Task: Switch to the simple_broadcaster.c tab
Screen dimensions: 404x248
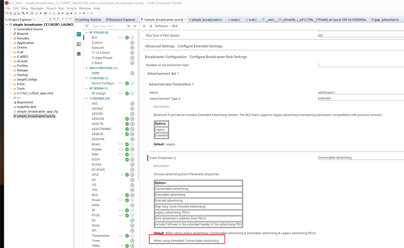Action: (205, 20)
